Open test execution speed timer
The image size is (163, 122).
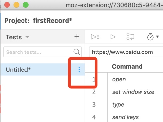coord(150,37)
